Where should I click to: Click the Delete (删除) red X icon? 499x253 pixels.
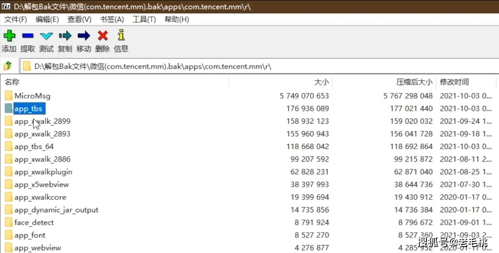point(102,36)
